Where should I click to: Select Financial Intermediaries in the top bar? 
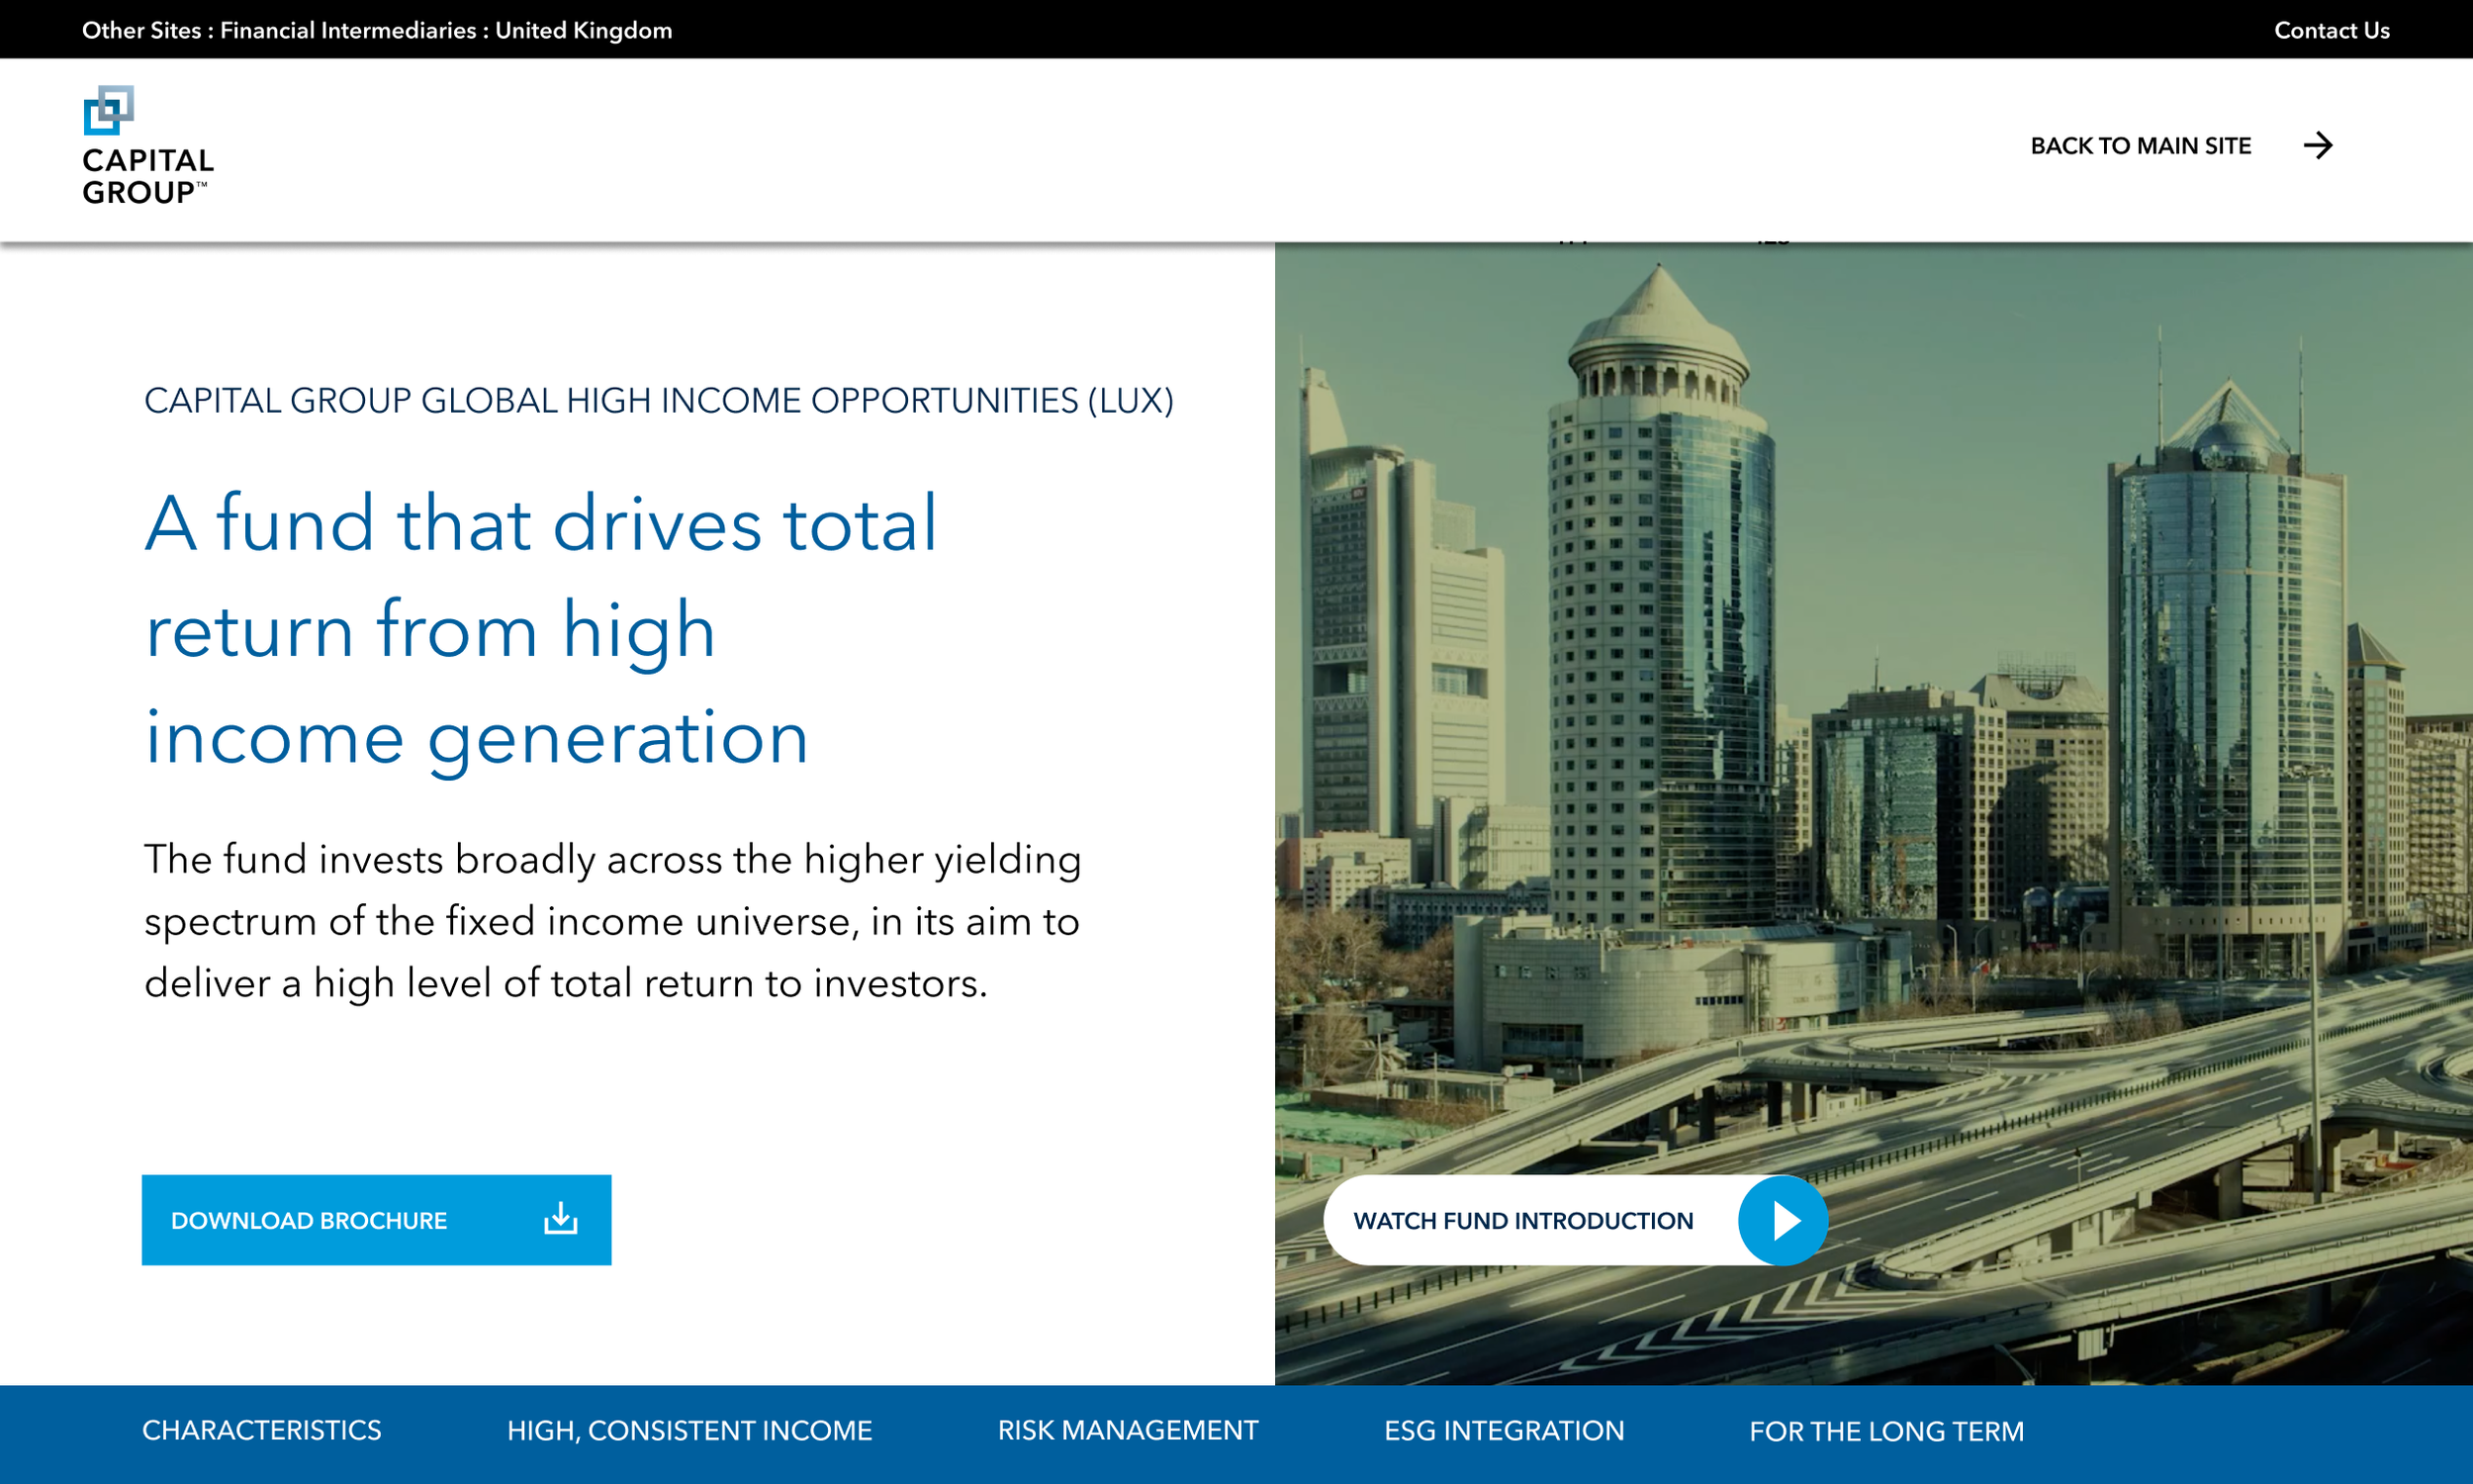352,30
